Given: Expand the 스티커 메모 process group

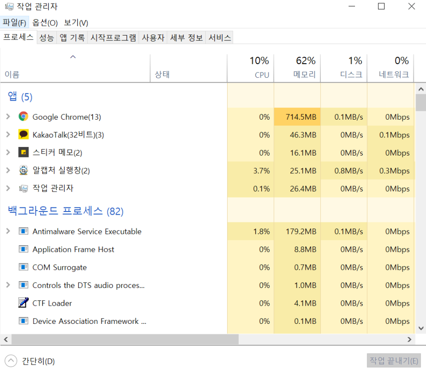Looking at the screenshot, I should pos(8,152).
